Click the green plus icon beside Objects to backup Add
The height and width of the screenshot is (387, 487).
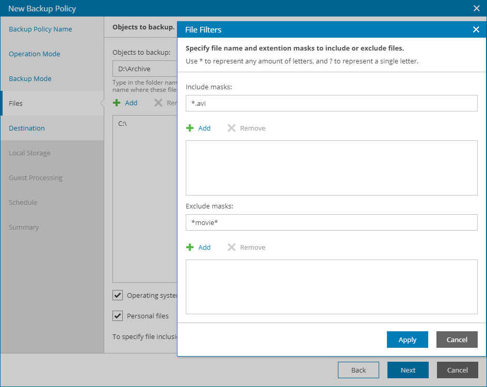pos(117,103)
